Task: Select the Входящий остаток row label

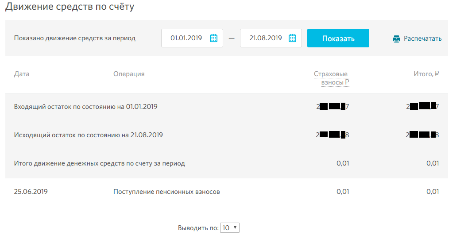Action: click(86, 107)
